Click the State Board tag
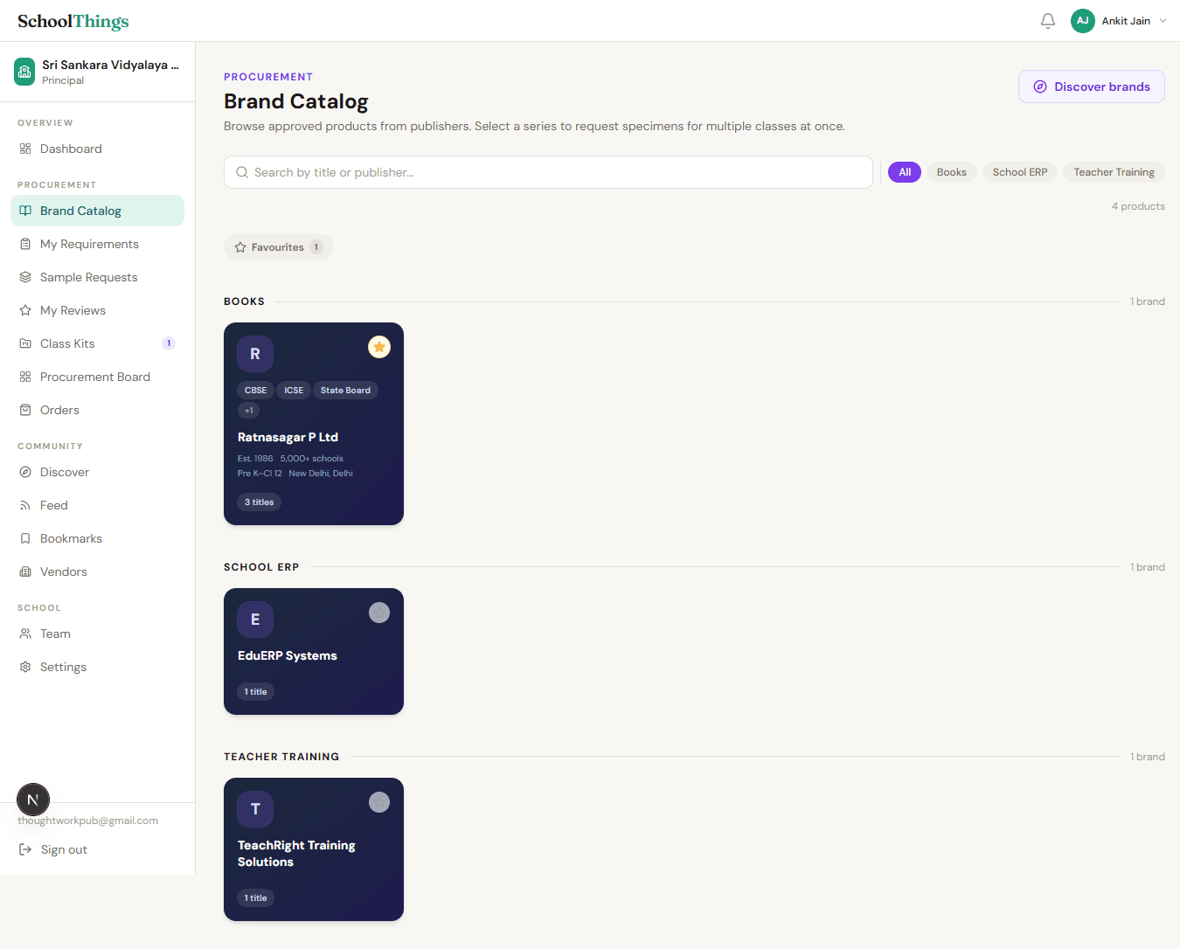This screenshot has width=1180, height=949. 345,391
